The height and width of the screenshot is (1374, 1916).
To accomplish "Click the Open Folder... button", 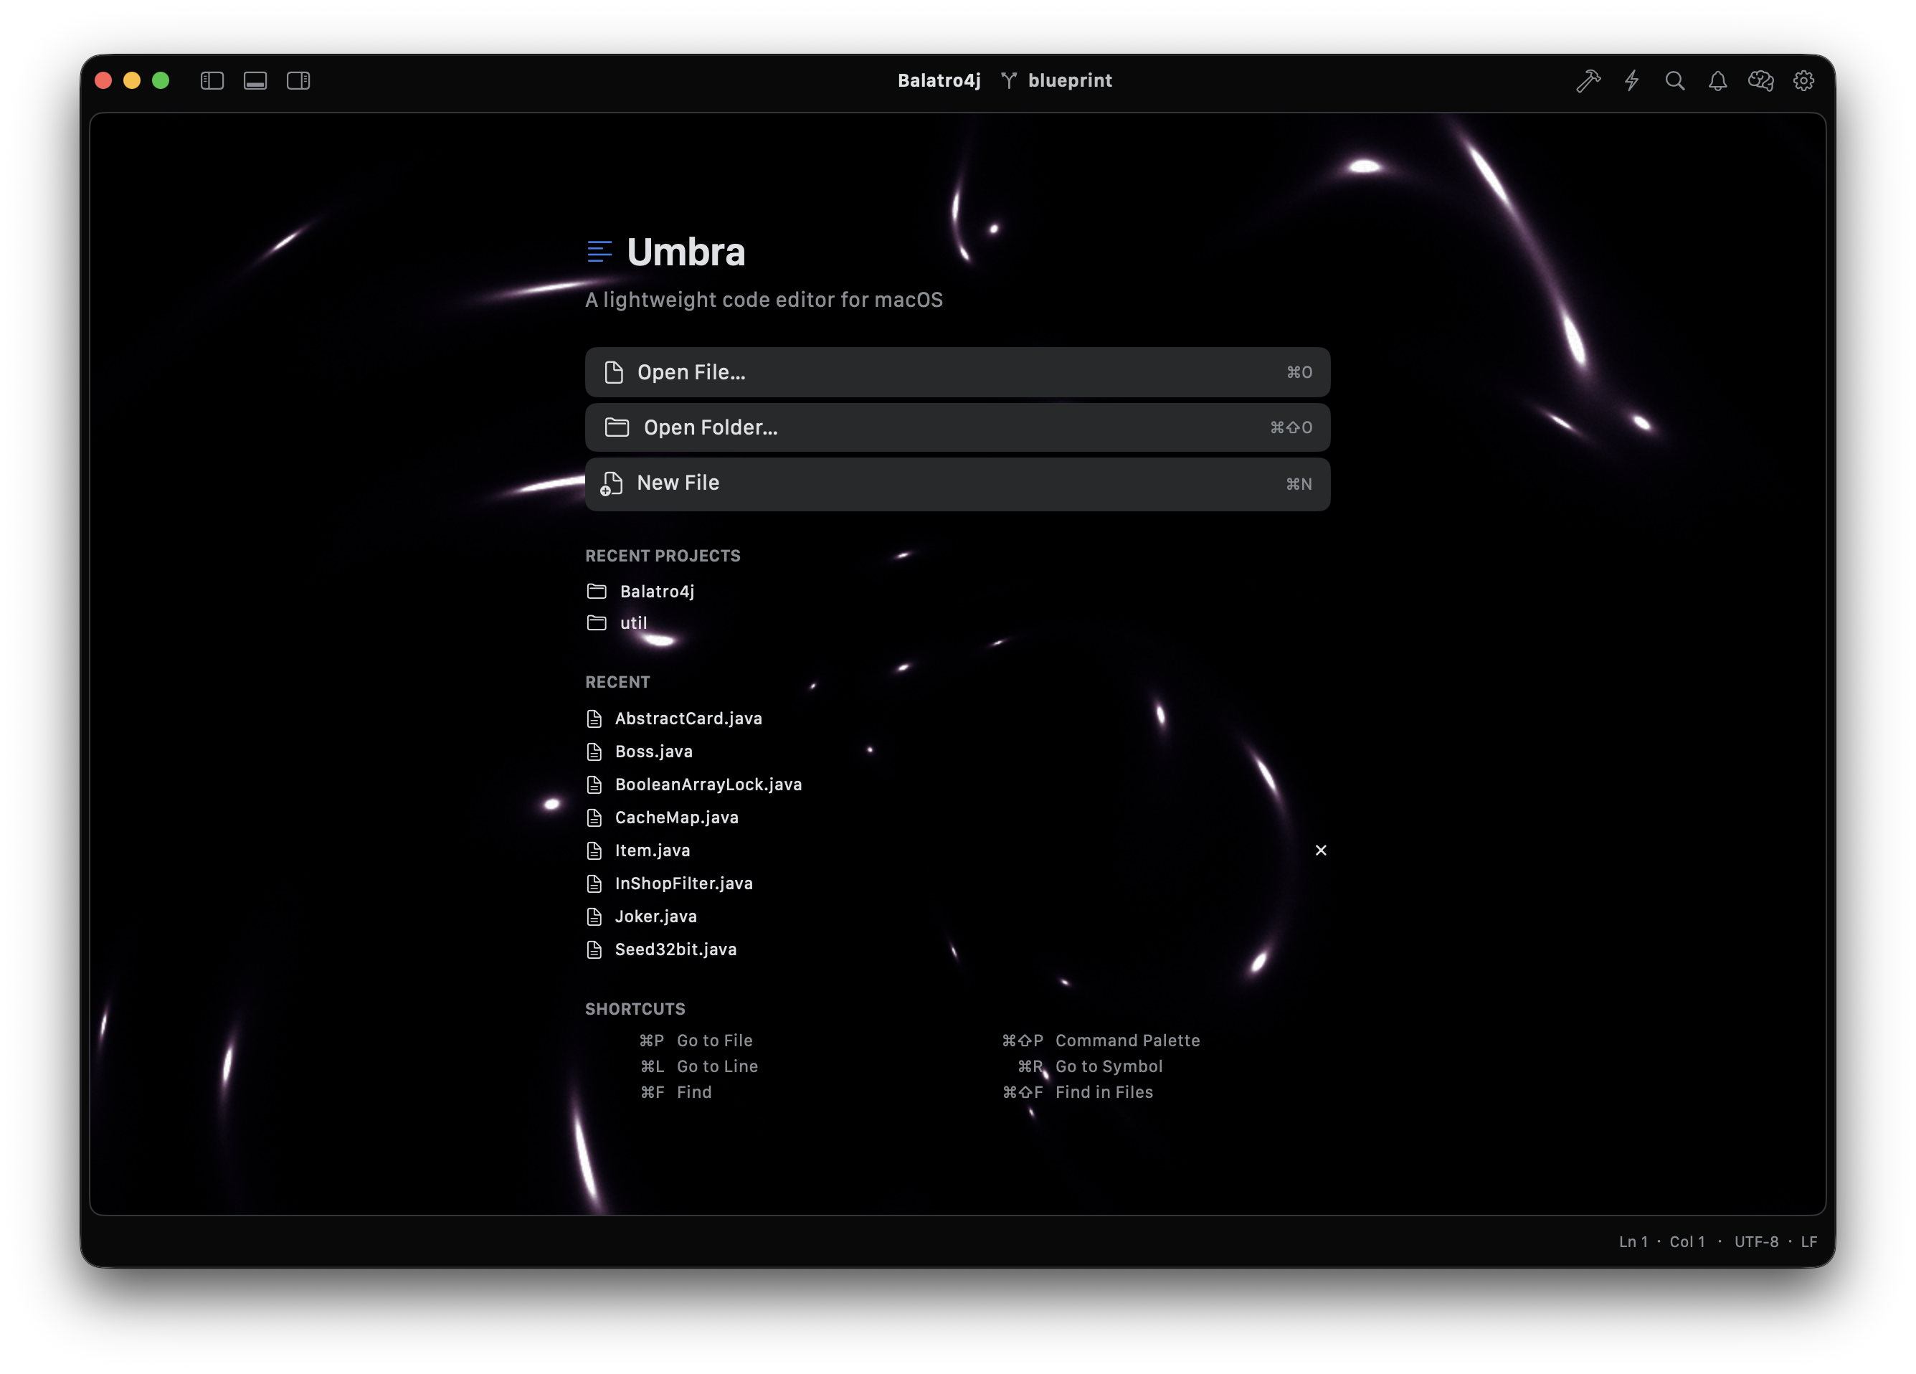I will click(957, 427).
